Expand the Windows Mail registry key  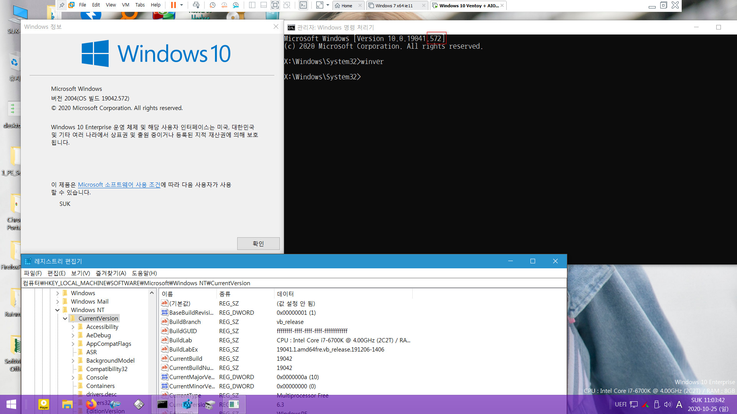58,302
